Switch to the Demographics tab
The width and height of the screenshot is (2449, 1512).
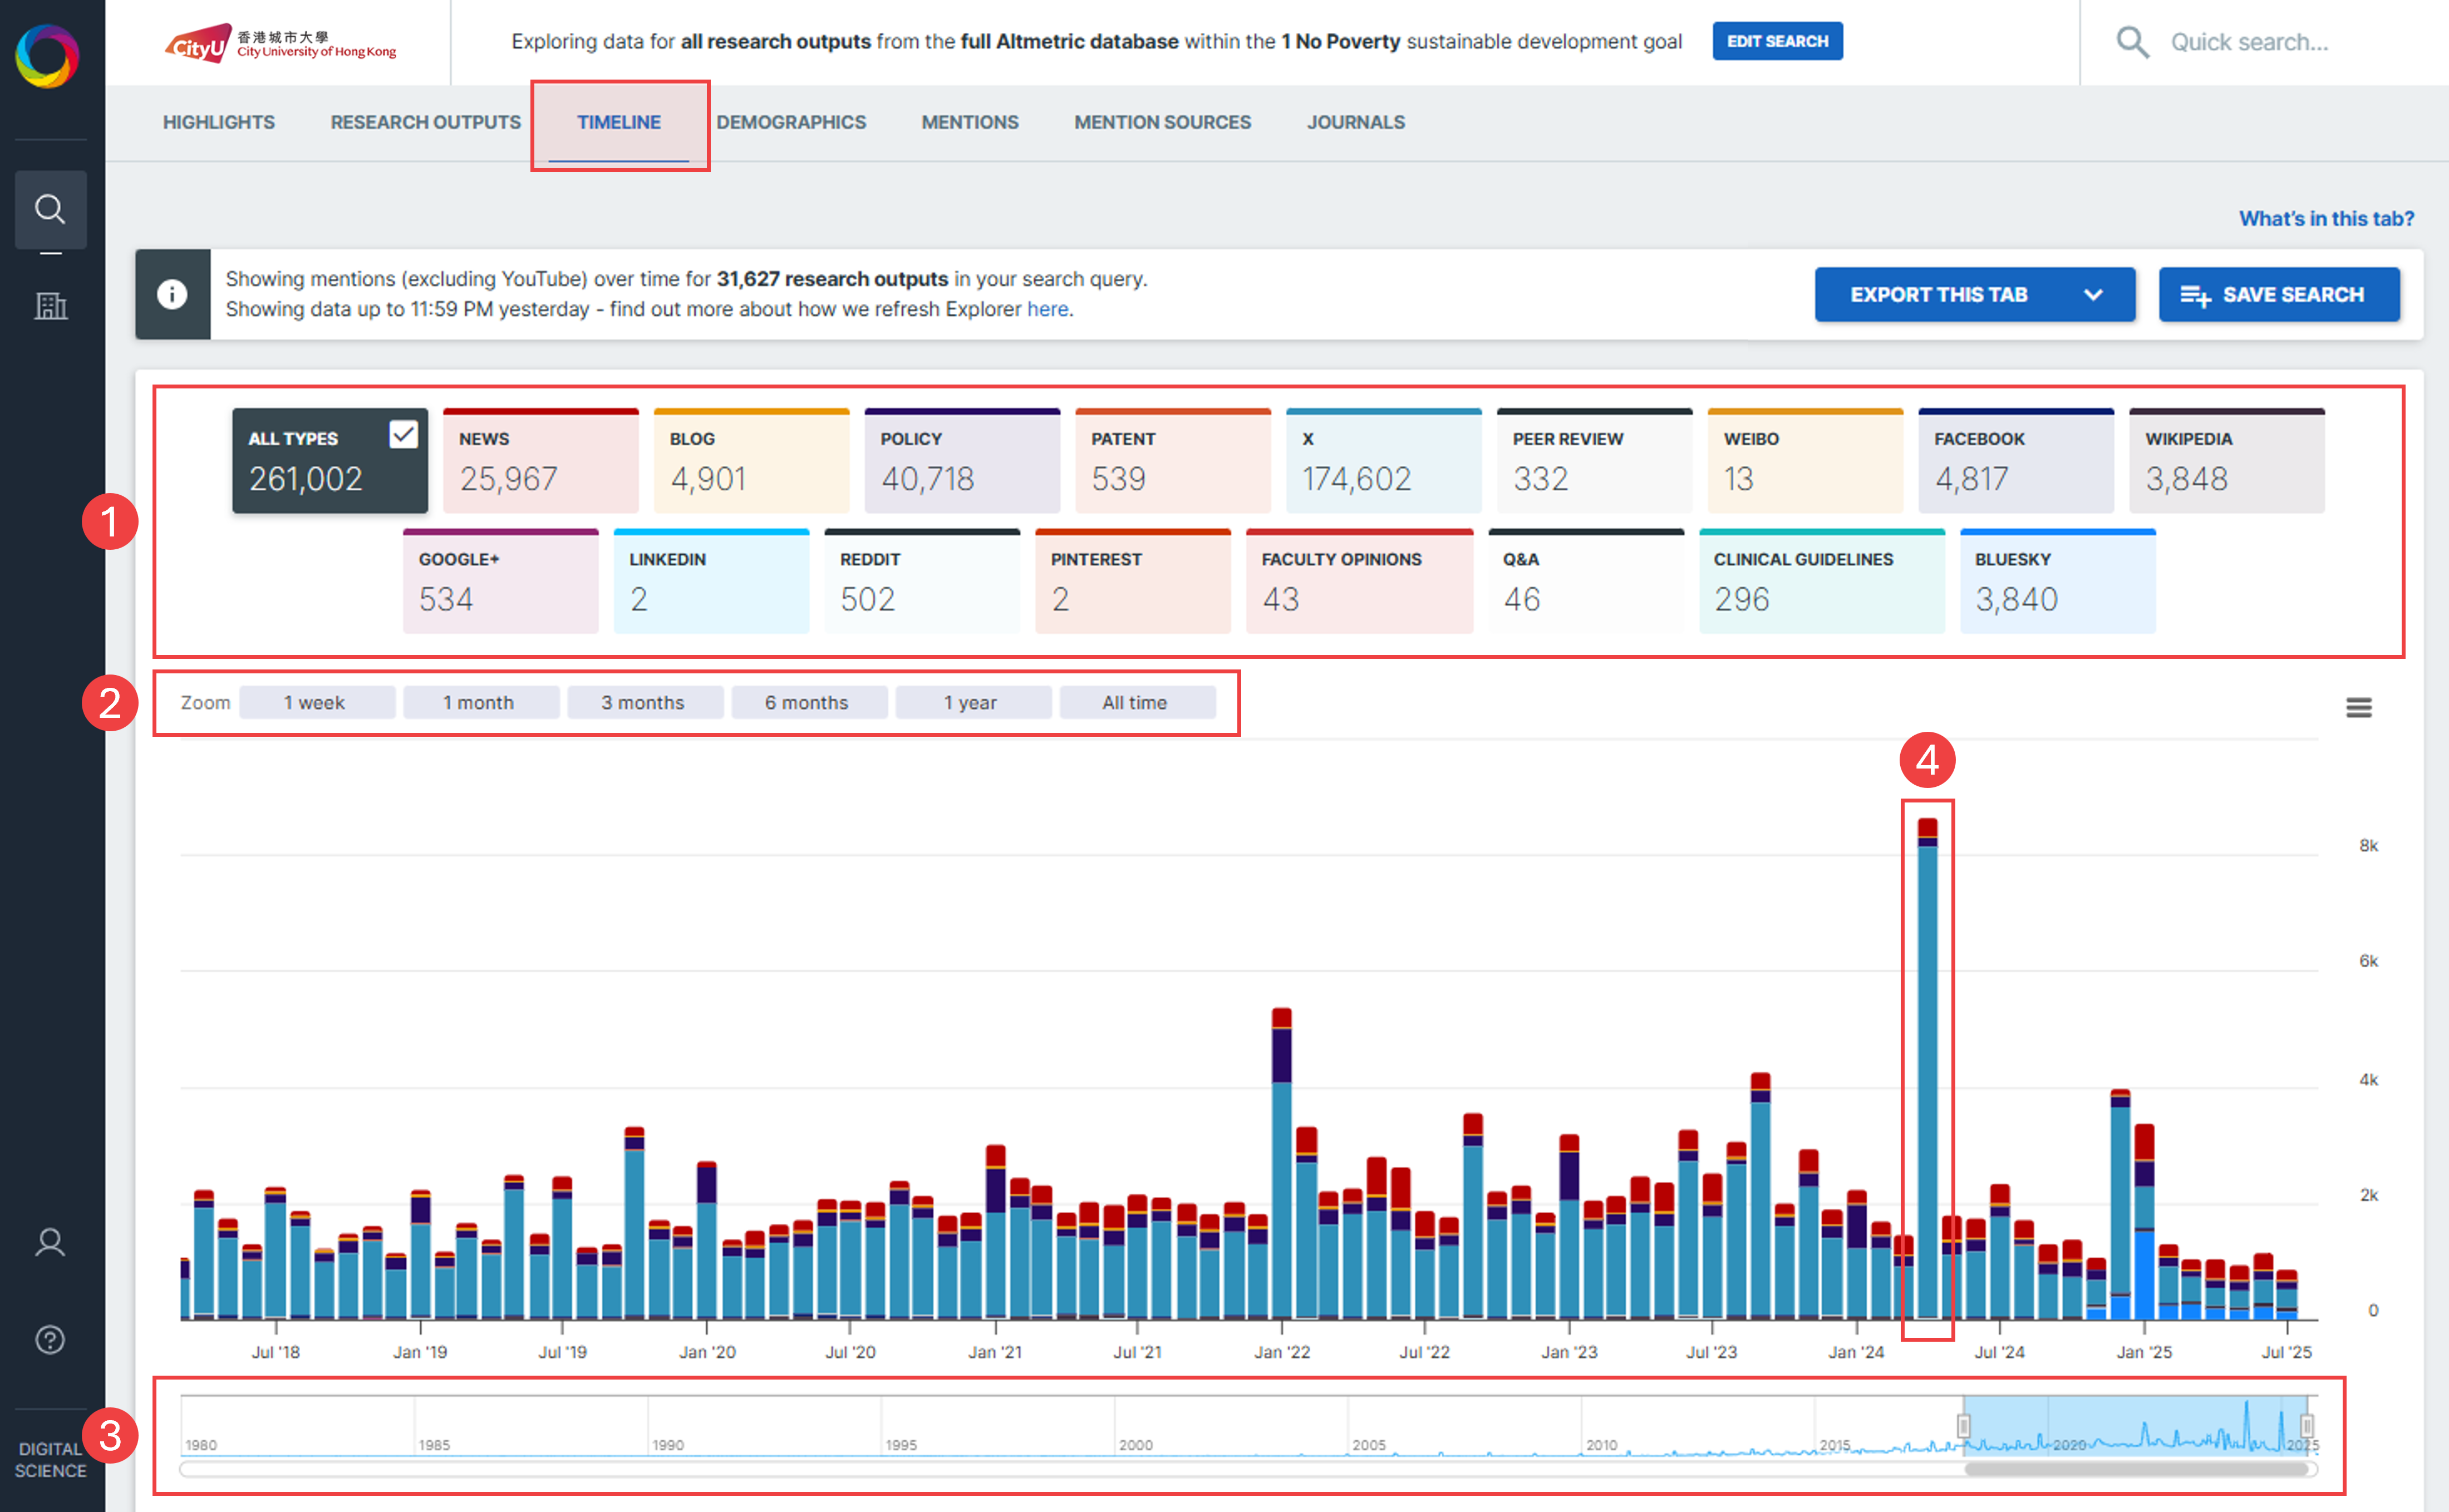click(x=791, y=122)
